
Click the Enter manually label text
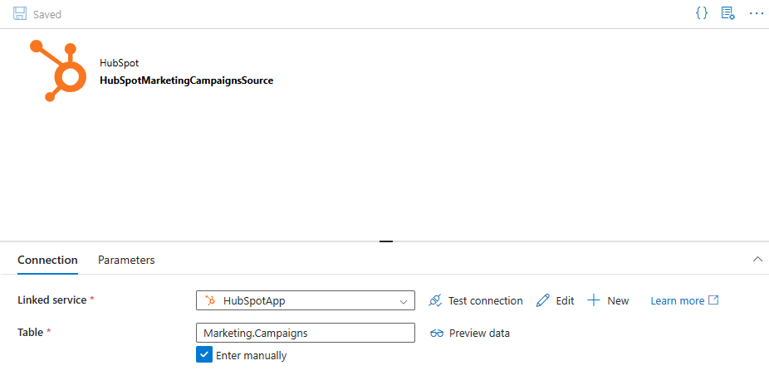[251, 355]
